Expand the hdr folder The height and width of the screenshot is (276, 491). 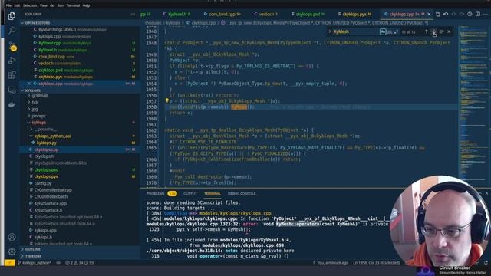coord(35,102)
